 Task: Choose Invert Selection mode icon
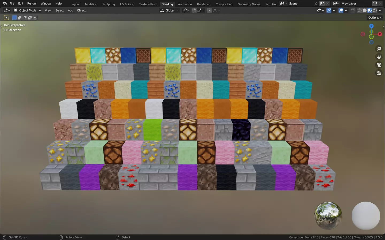tap(30, 18)
